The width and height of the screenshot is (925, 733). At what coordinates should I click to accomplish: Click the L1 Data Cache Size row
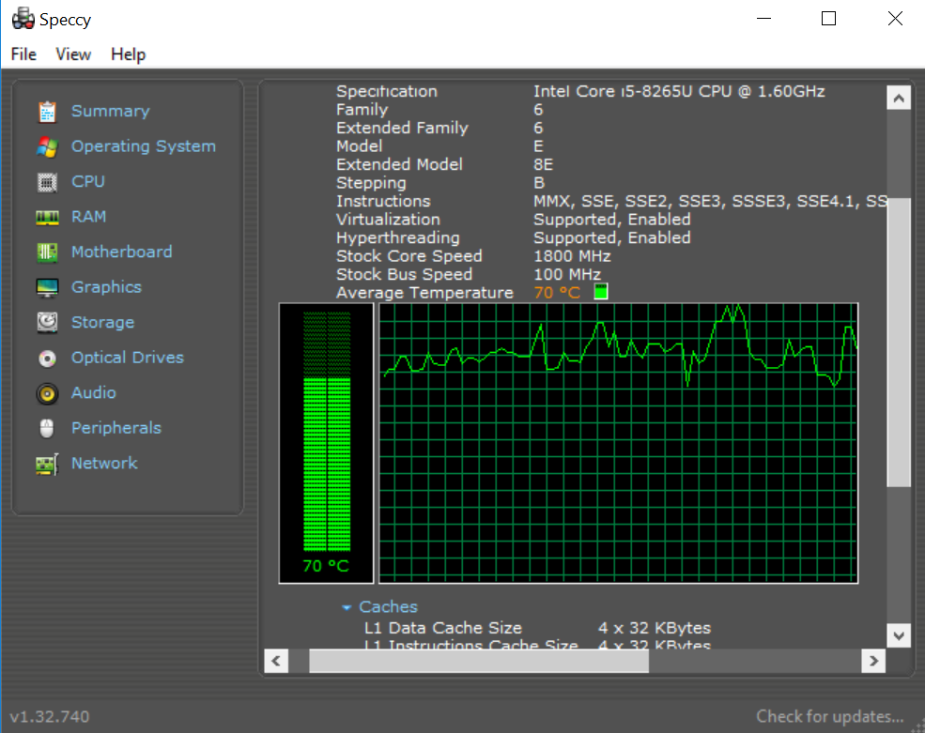point(537,628)
